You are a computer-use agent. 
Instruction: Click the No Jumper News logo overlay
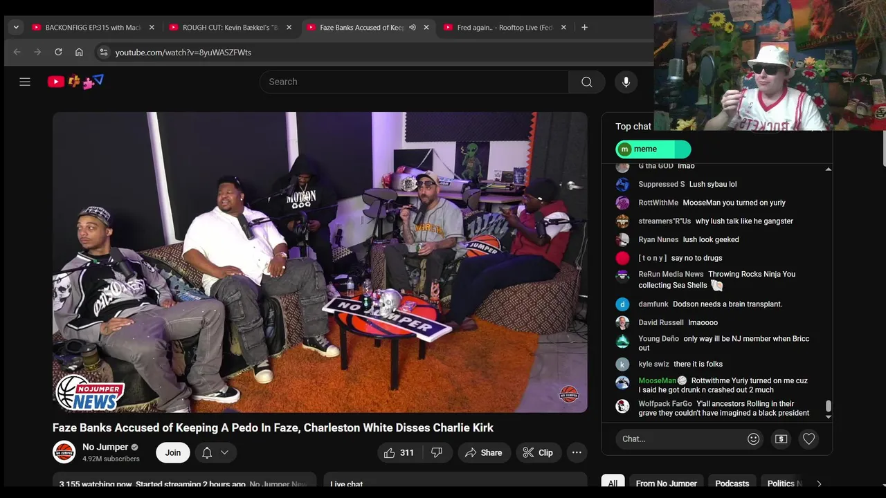pos(90,394)
